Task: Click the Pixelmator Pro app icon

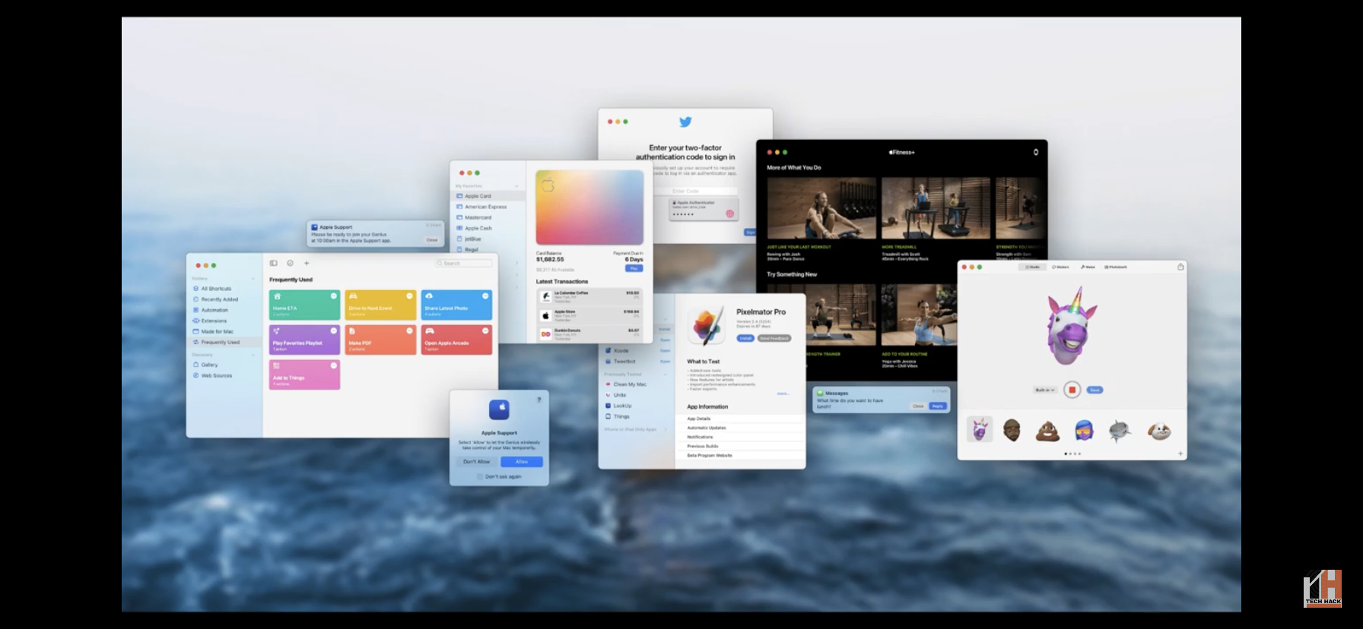Action: [x=707, y=326]
